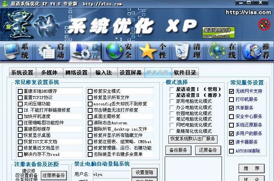The image size is (274, 181).
Task: Choose 网吧电脑优化模式
Action: [x=172, y=125]
